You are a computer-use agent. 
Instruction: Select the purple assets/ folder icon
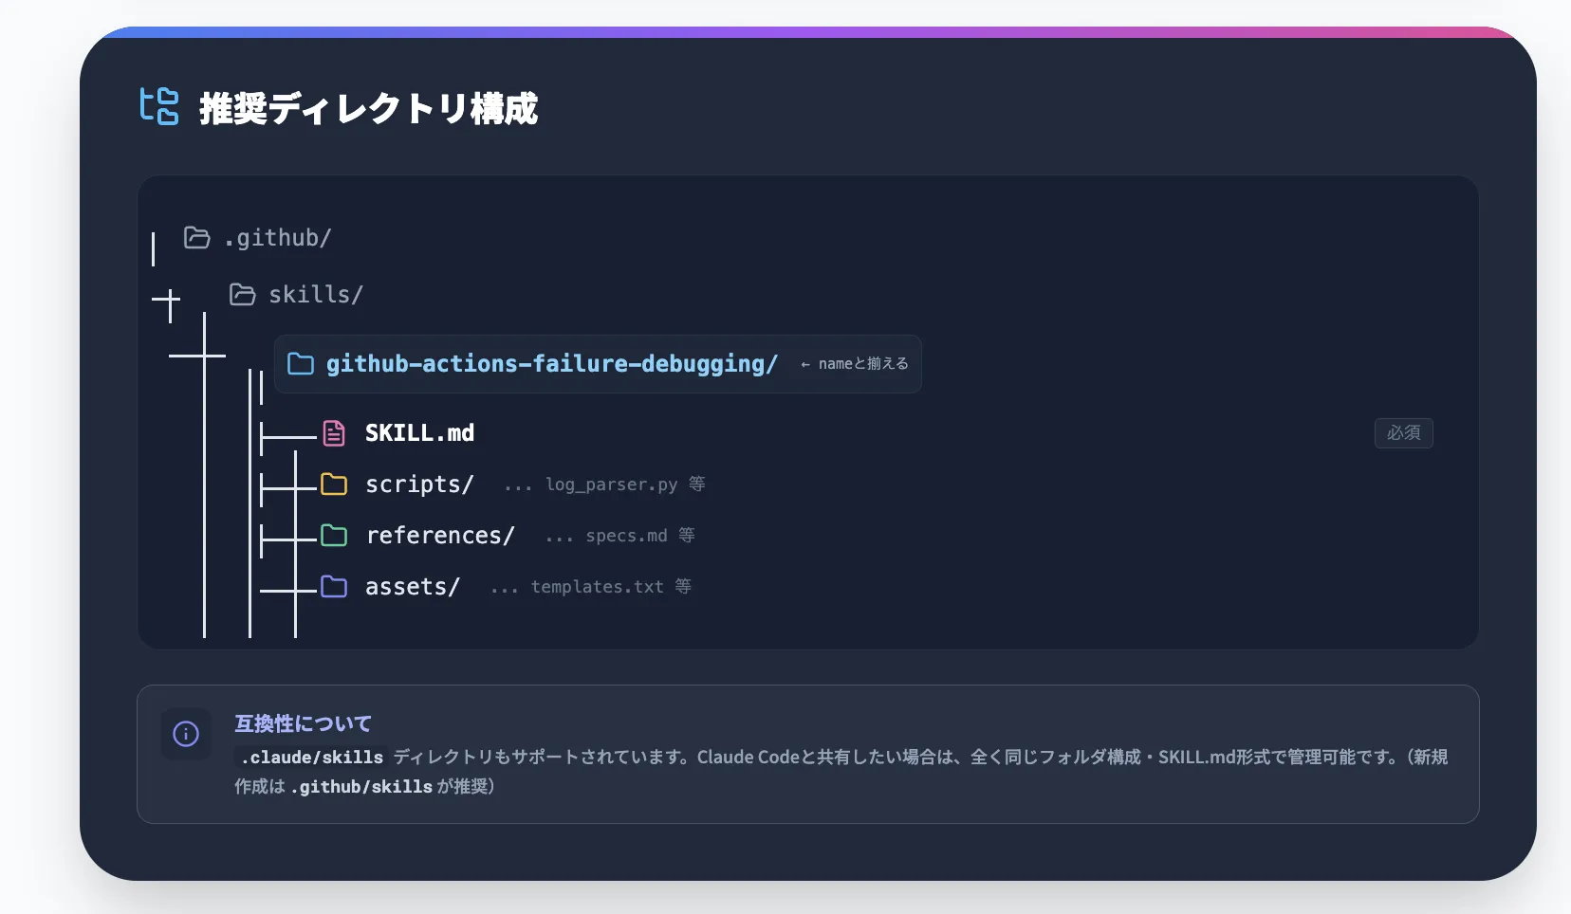point(334,586)
